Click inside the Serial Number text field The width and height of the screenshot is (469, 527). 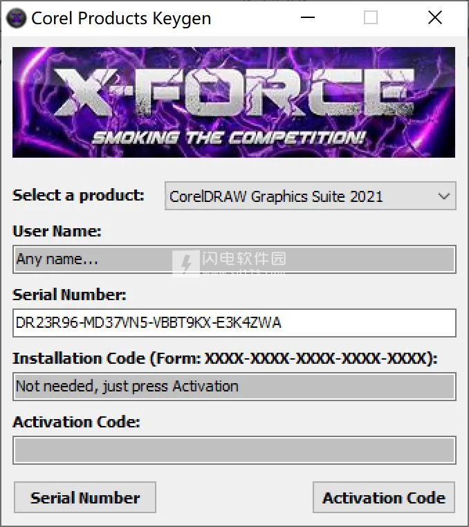(x=234, y=323)
